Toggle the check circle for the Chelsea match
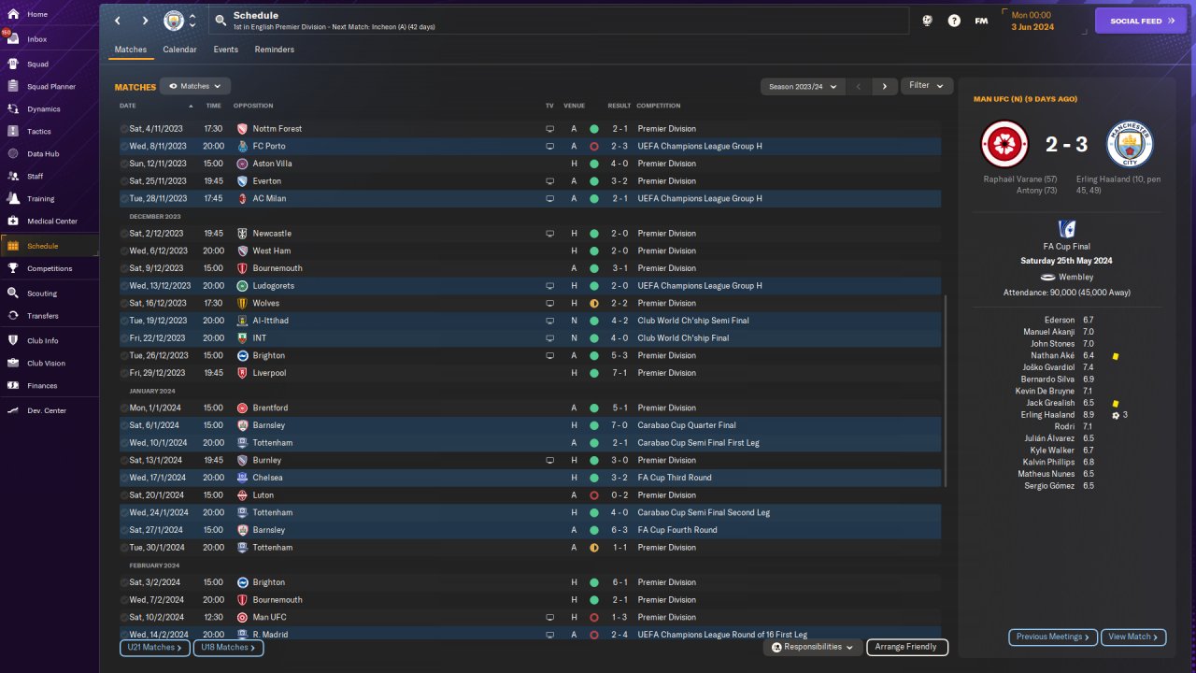The image size is (1196, 673). [124, 478]
